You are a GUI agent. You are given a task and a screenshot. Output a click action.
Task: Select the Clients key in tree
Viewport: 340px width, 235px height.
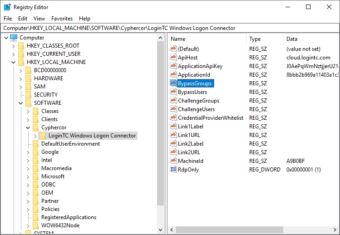[49, 119]
